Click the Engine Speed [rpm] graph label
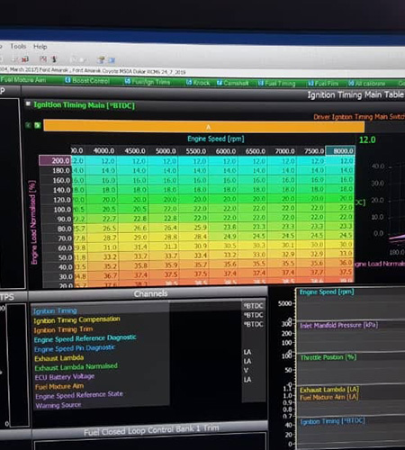Image resolution: width=405 pixels, height=450 pixels. [327, 292]
